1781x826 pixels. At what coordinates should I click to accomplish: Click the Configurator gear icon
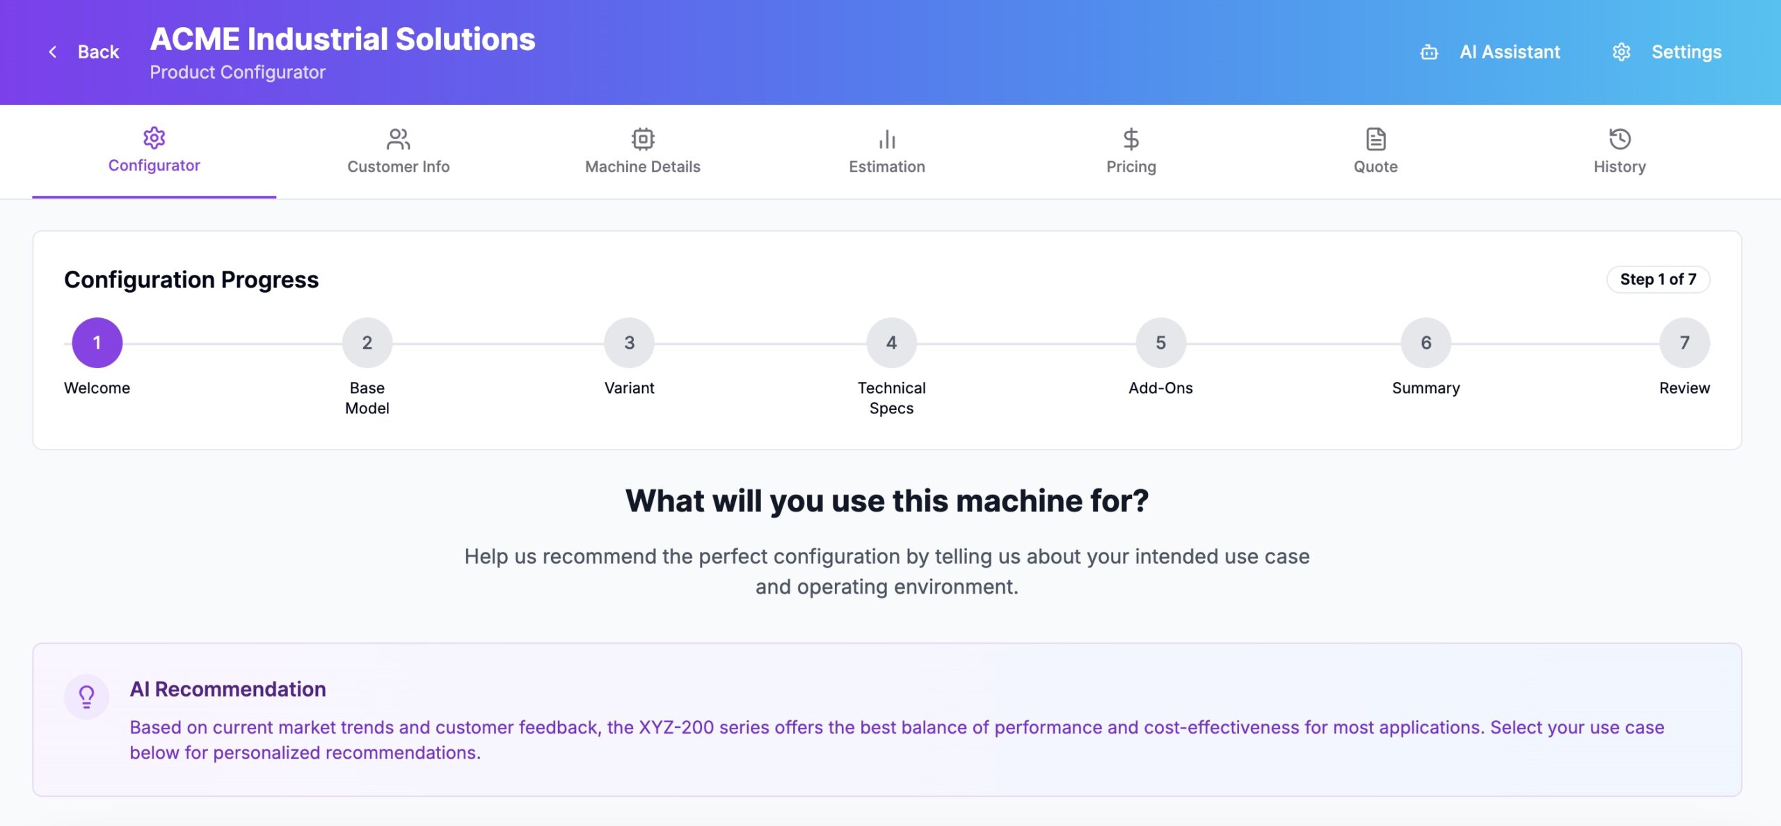pyautogui.click(x=154, y=138)
